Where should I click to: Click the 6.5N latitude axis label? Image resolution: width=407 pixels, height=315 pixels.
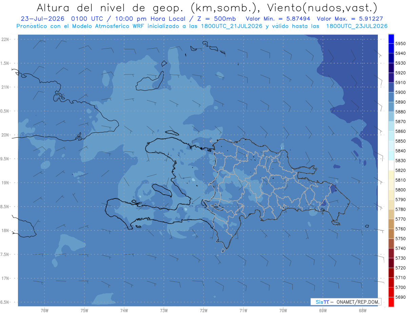[x=5, y=302]
